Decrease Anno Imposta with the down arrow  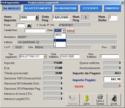37,19
